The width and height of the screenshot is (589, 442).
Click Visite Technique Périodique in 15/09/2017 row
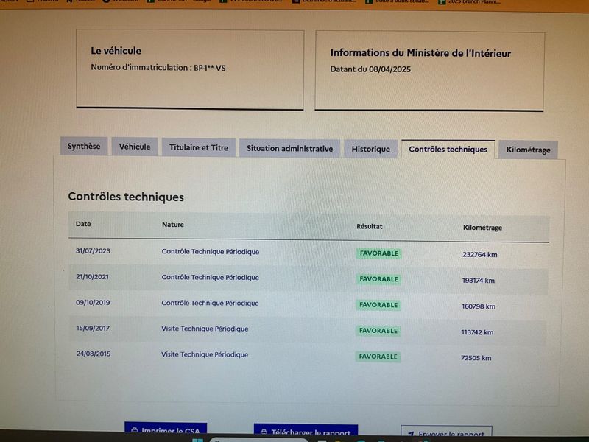click(205, 329)
